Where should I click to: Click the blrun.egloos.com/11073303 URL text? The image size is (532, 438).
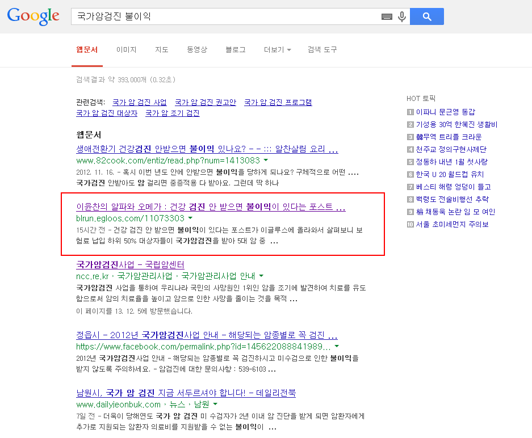[x=130, y=218]
